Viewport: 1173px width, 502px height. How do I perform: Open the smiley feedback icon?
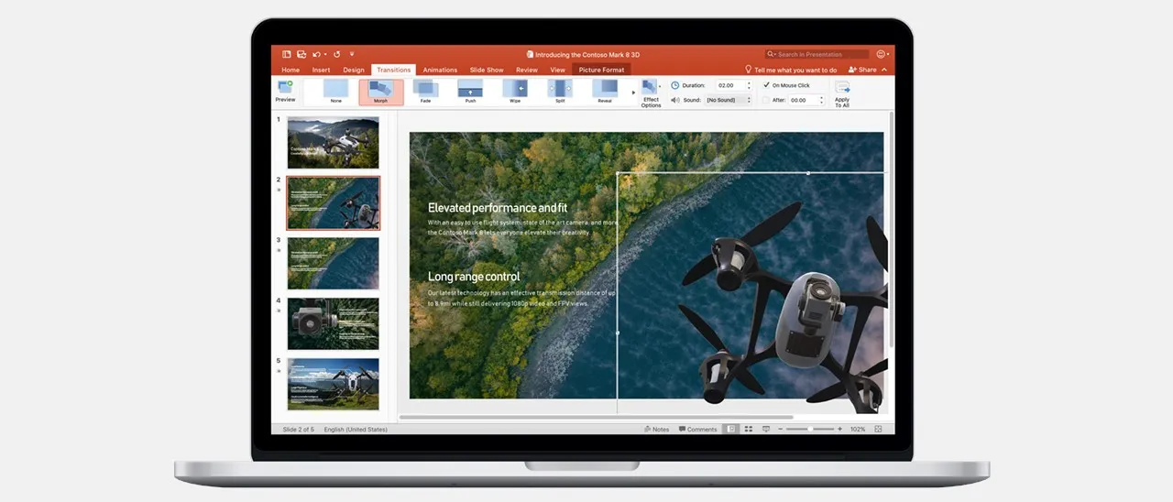point(881,54)
